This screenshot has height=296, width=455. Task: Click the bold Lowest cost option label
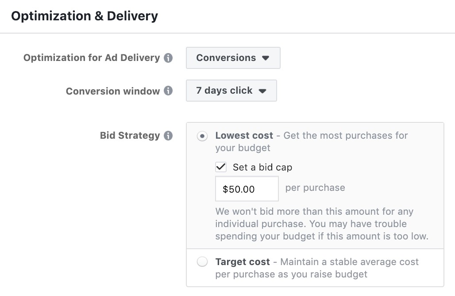click(x=244, y=135)
